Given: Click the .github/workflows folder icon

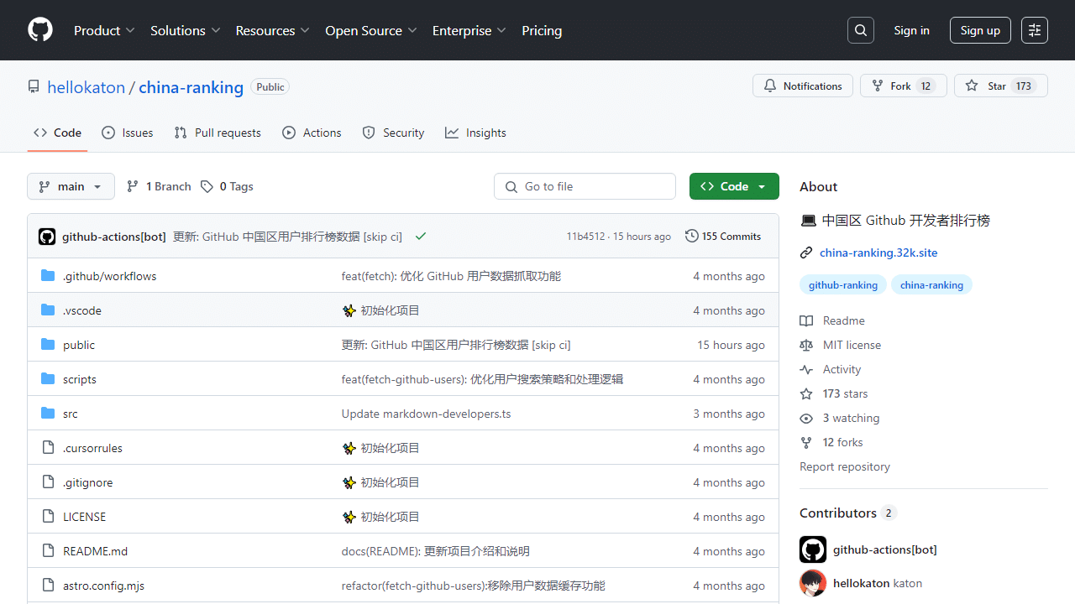Looking at the screenshot, I should pyautogui.click(x=48, y=276).
